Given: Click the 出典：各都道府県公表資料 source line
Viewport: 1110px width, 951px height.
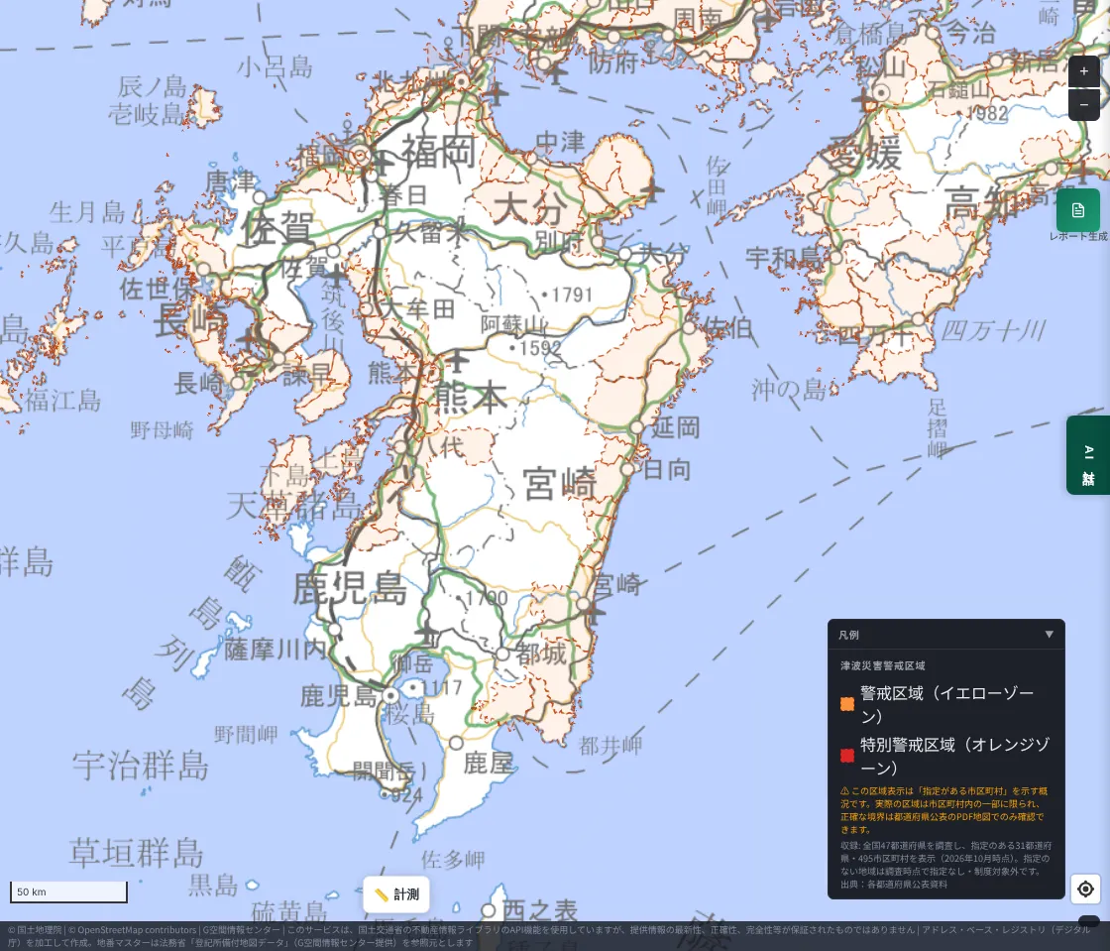Looking at the screenshot, I should 893,884.
